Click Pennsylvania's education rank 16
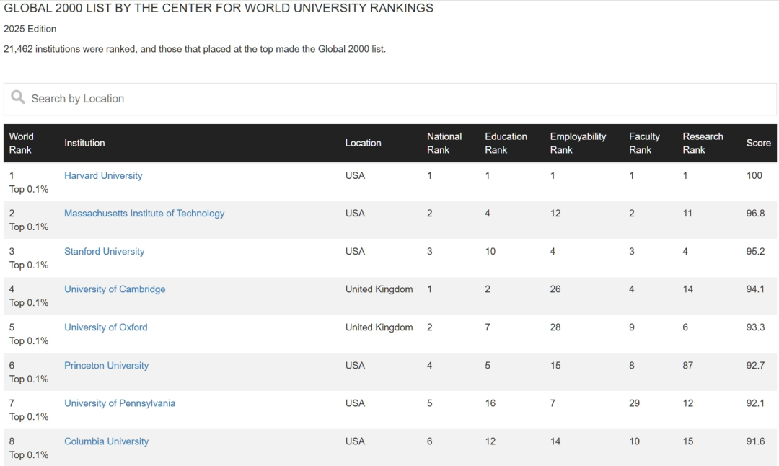Viewport: 779px width, 466px height. click(490, 403)
